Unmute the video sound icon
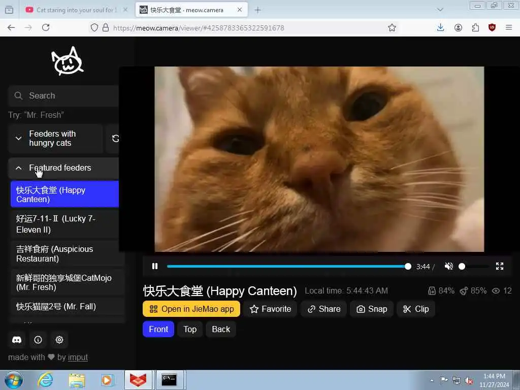The width and height of the screenshot is (520, 390). pos(449,266)
